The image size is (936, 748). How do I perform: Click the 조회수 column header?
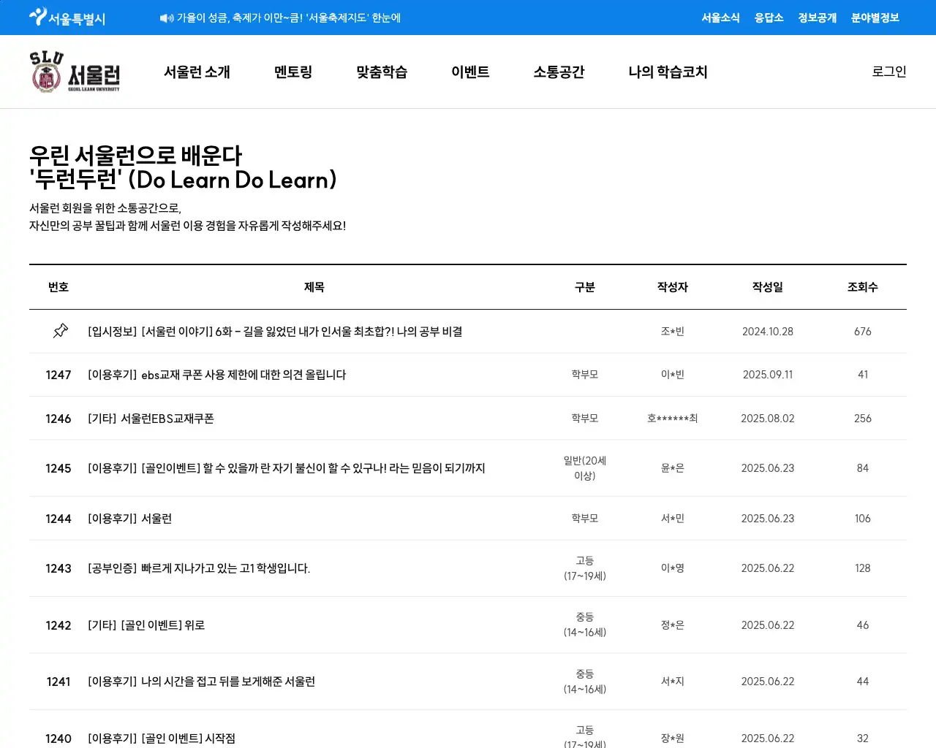(863, 287)
